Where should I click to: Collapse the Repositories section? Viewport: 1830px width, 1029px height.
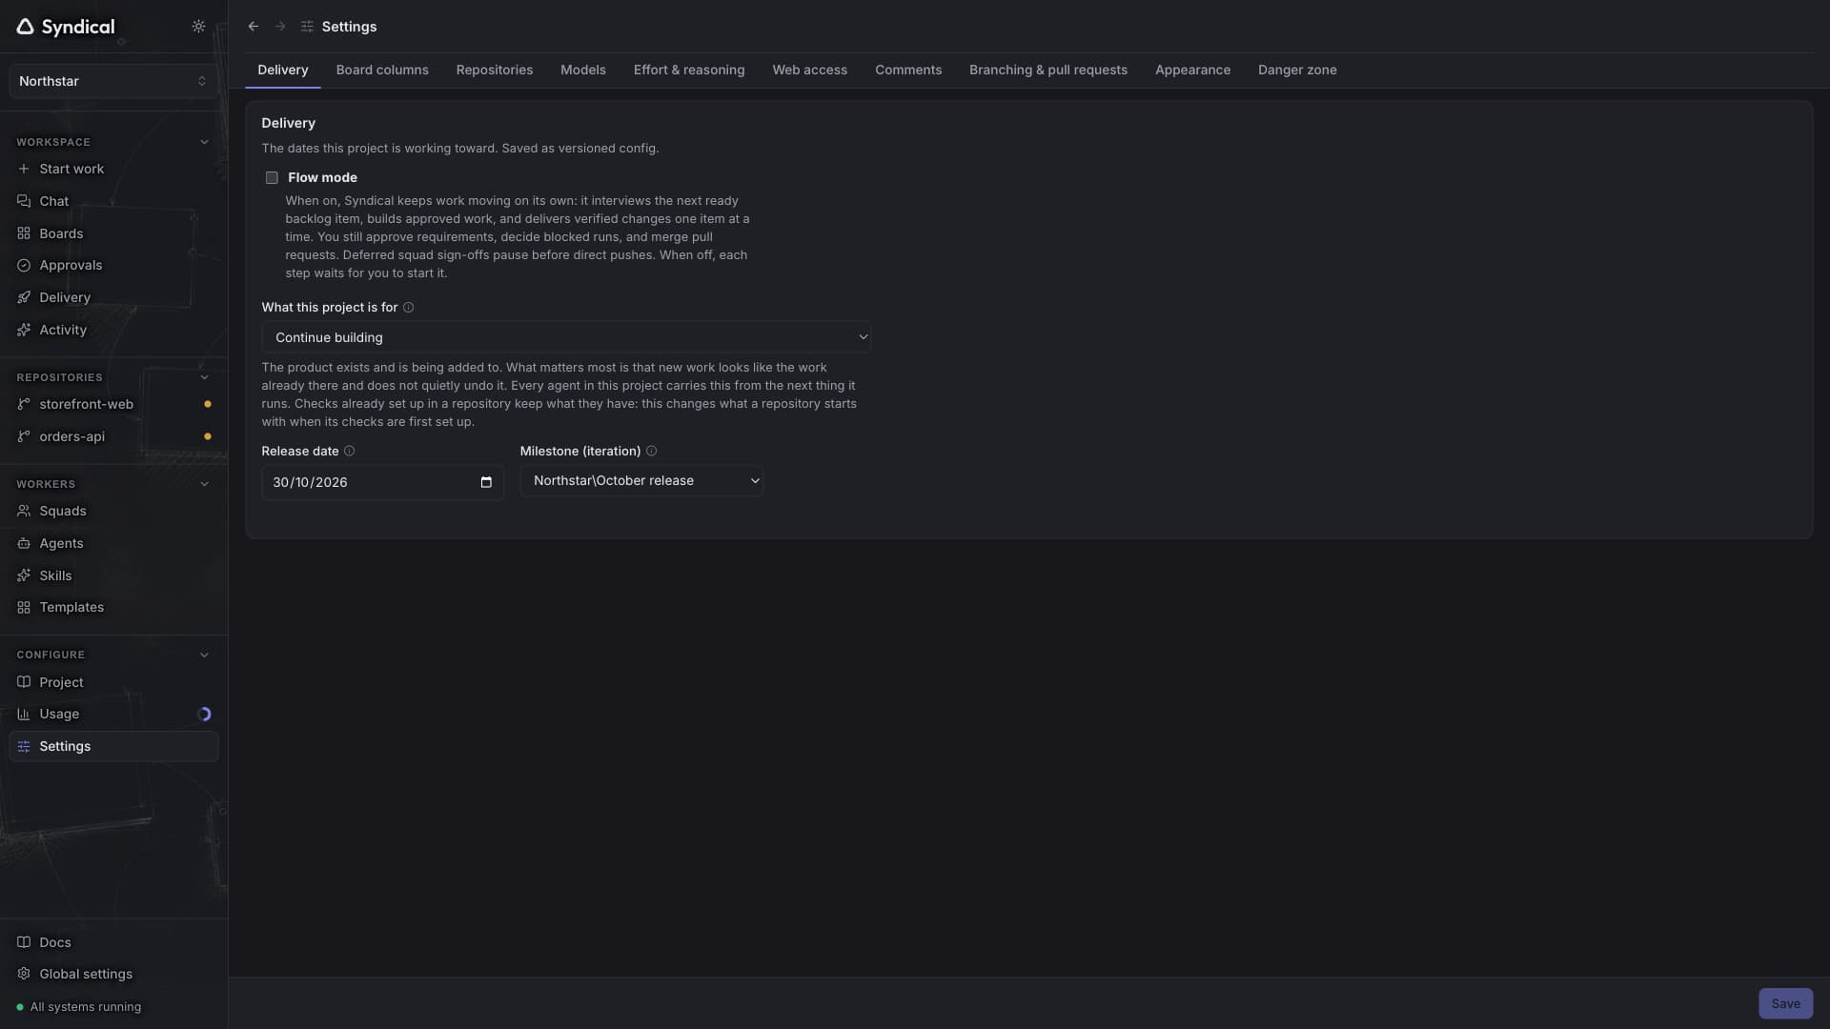point(204,377)
